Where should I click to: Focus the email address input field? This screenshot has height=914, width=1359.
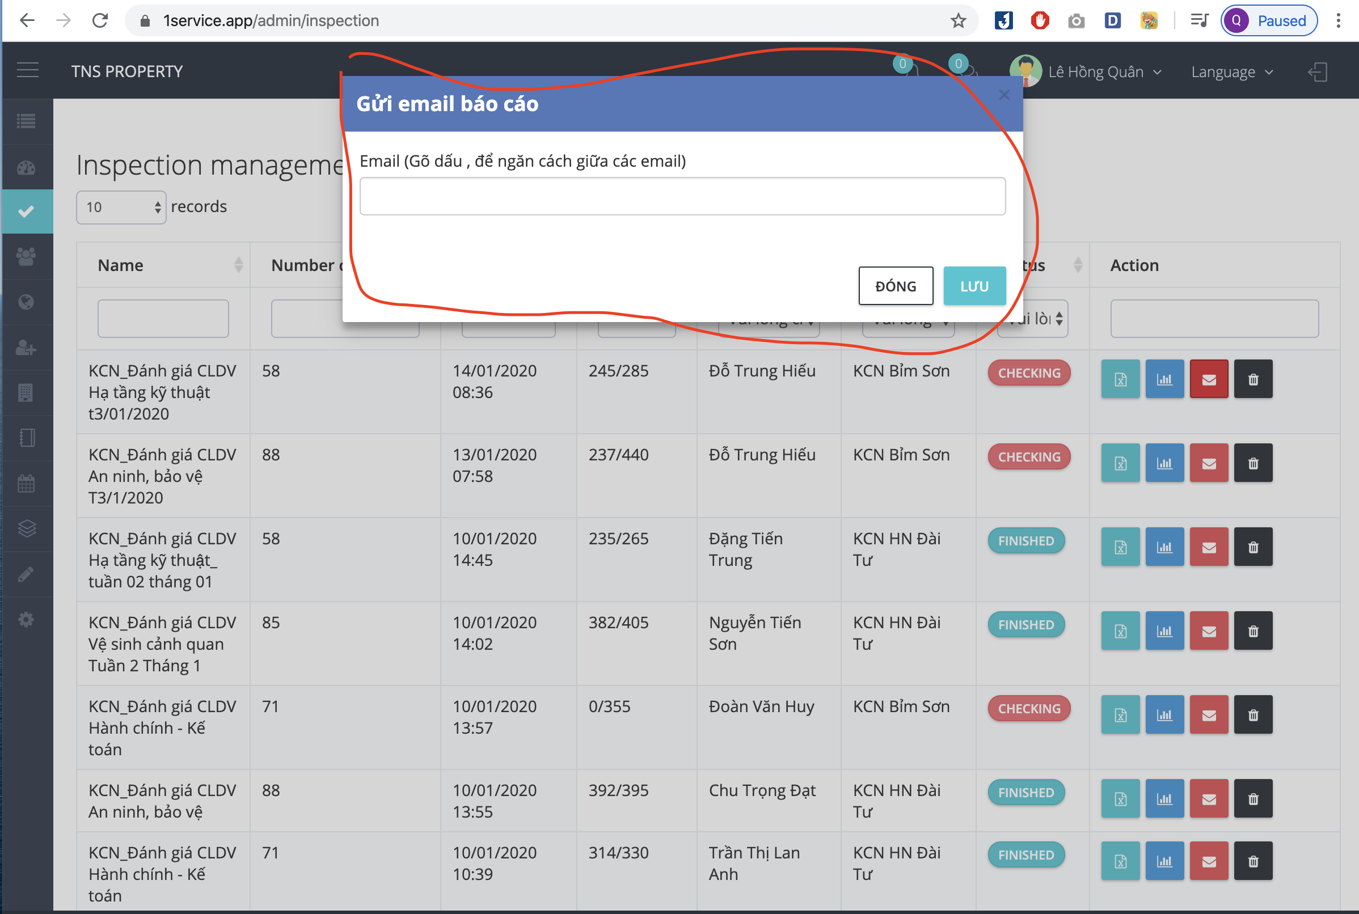pos(682,196)
